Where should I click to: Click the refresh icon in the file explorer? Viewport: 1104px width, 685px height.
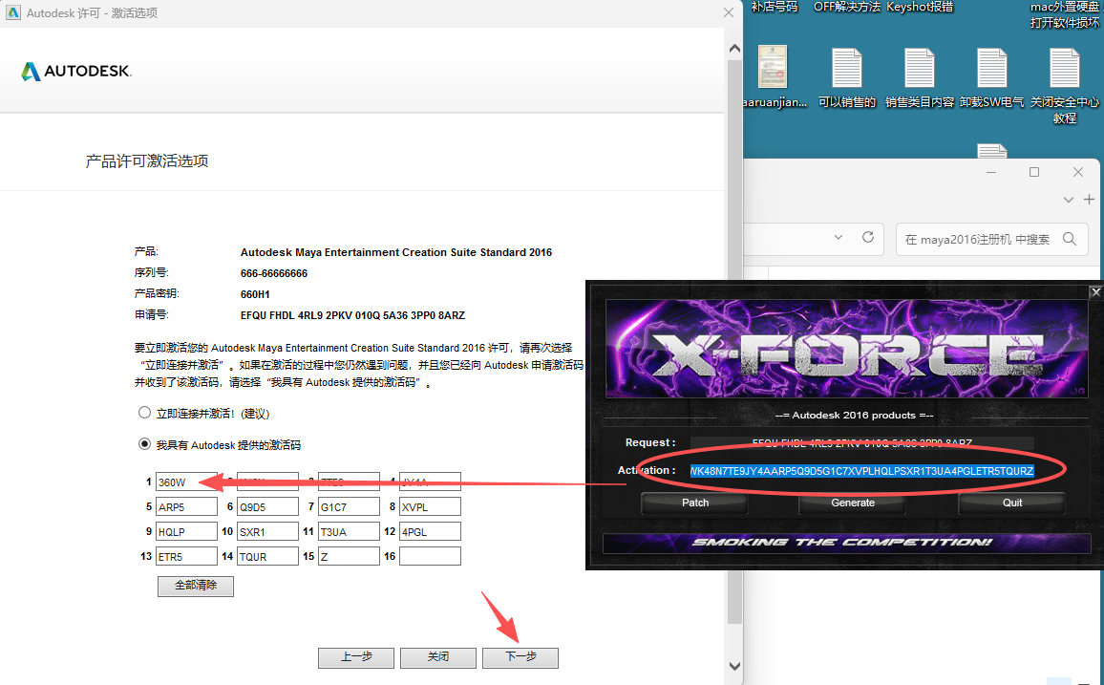click(867, 238)
